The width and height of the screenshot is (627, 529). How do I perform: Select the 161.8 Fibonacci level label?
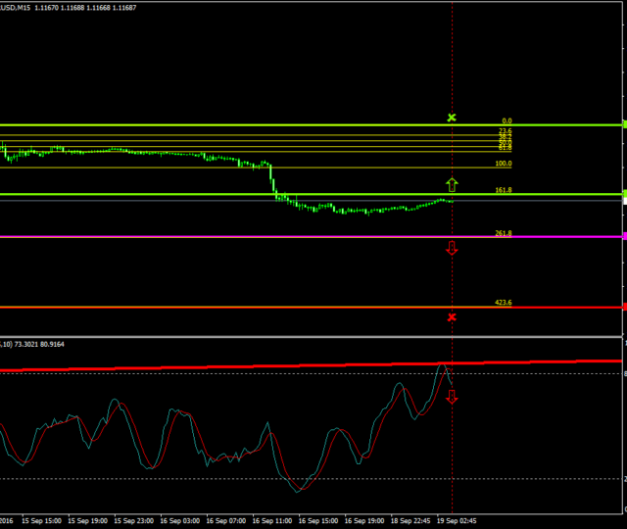coord(504,190)
